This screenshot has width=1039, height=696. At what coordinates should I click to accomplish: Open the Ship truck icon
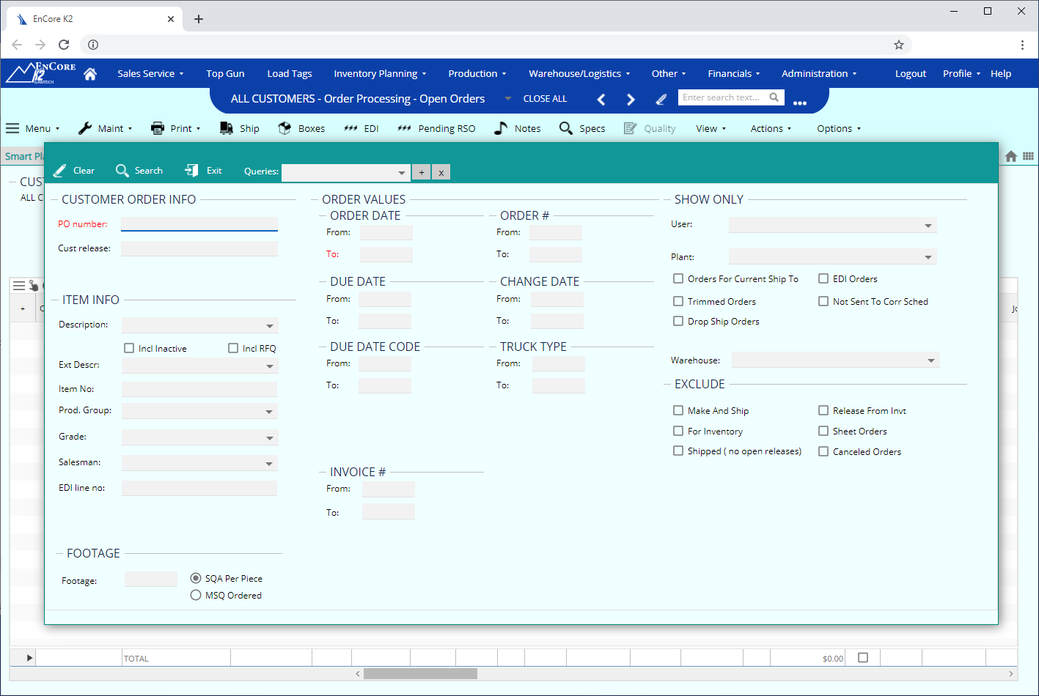(227, 128)
